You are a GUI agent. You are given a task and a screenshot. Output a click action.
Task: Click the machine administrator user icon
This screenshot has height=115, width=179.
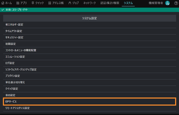click(x=167, y=3)
